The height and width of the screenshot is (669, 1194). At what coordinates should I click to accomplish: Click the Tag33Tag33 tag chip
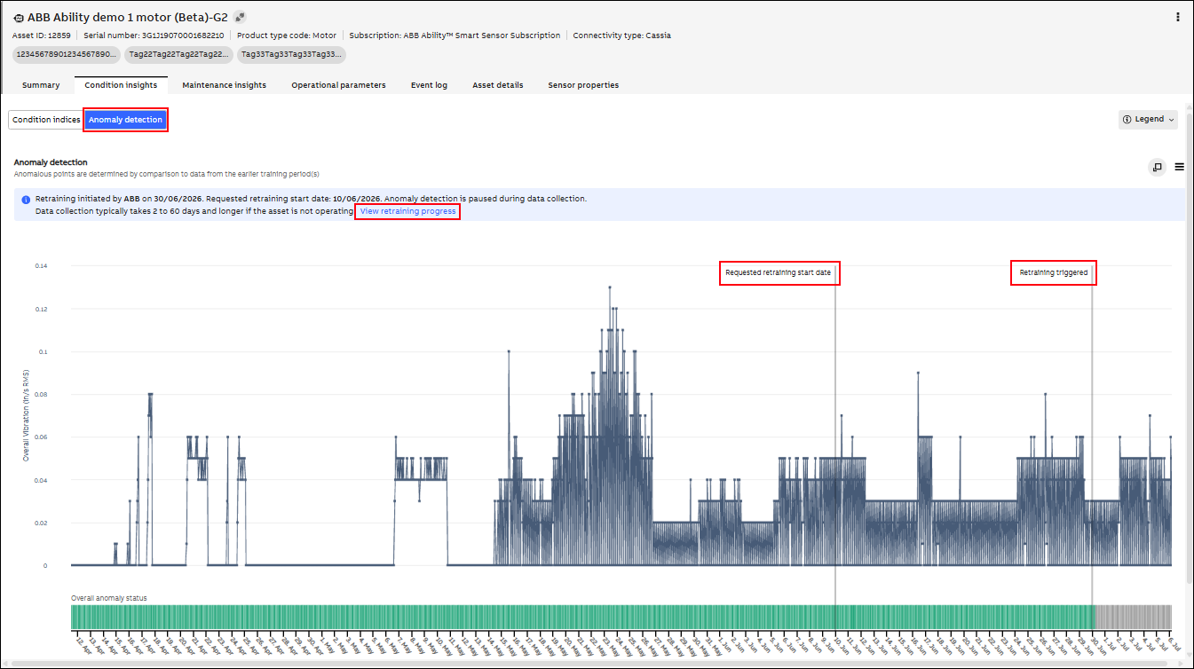pos(291,55)
